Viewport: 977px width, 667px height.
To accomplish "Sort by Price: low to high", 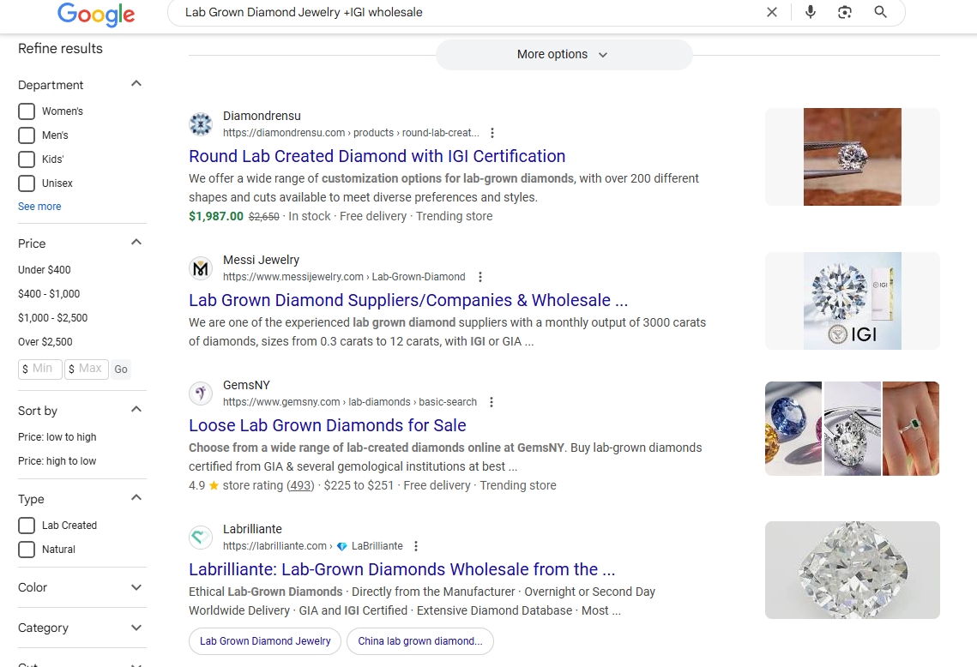I will point(57,436).
